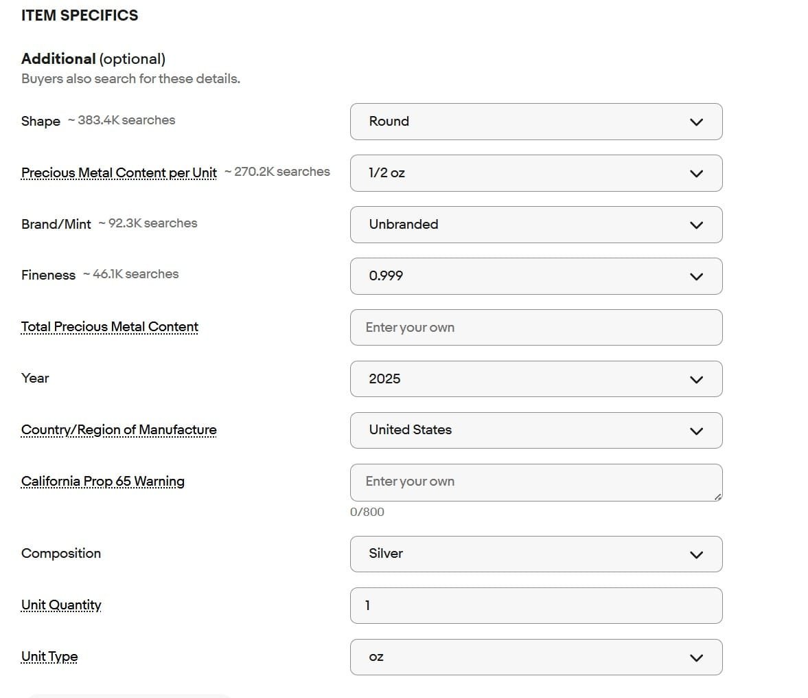Expand the Fineness dropdown showing 0.999
Screen dimensions: 808x698
click(535, 276)
